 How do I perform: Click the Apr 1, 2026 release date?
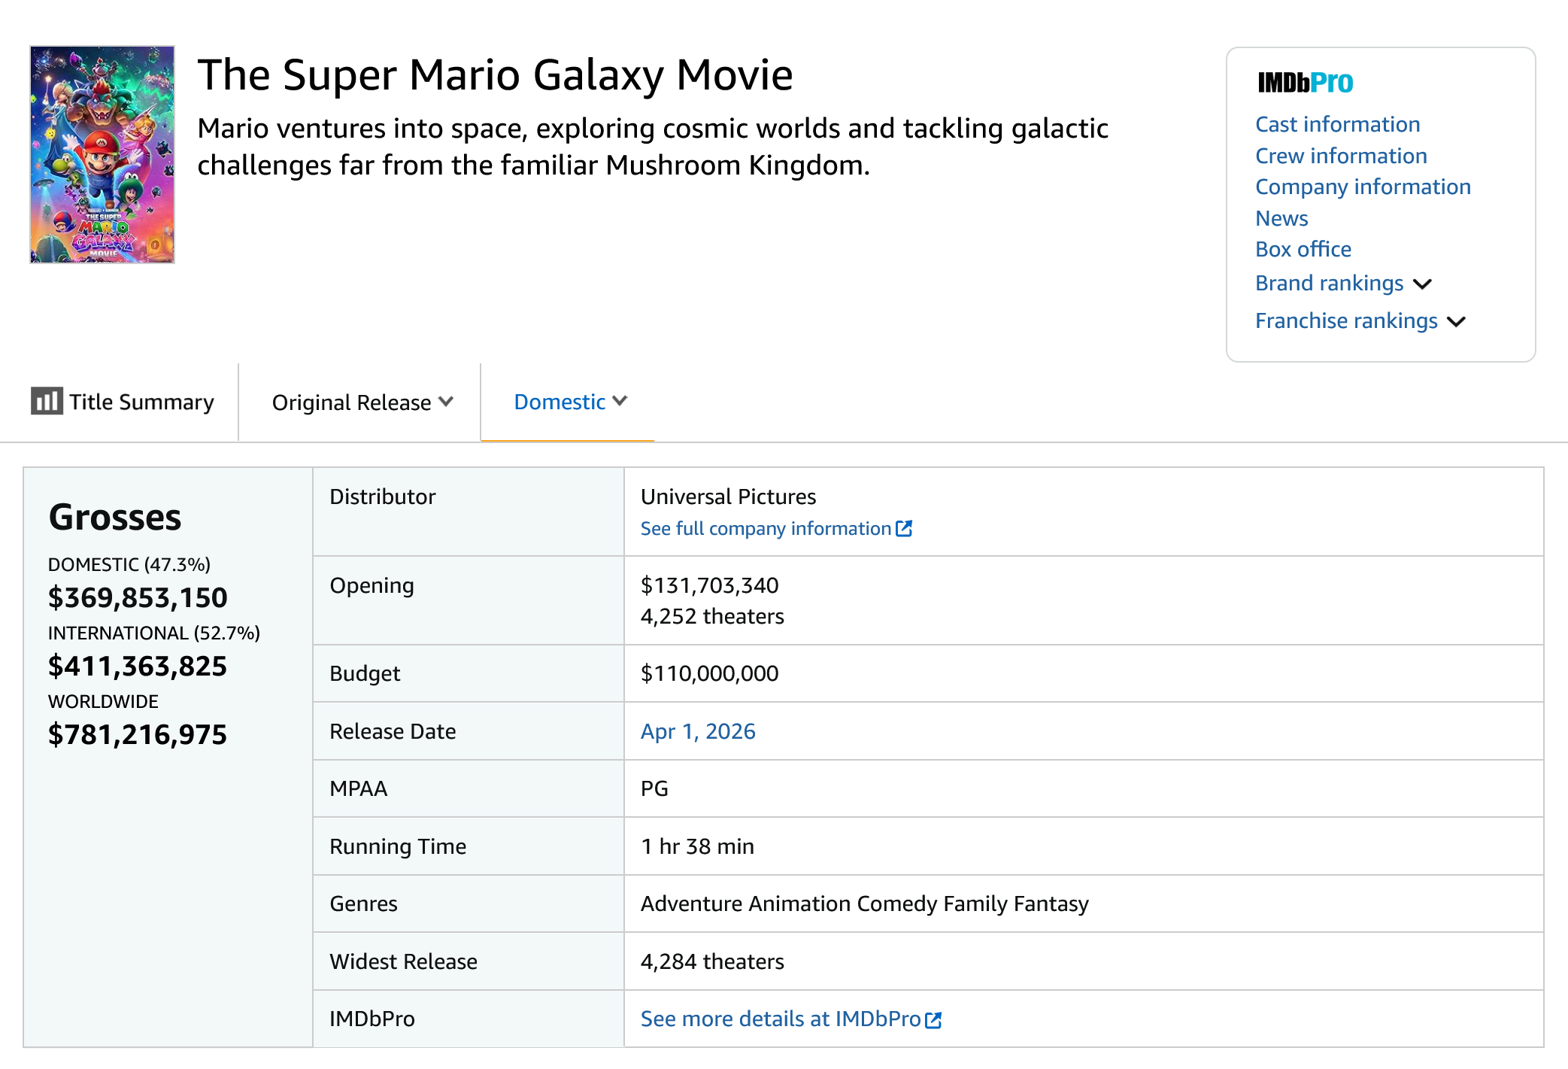(697, 731)
